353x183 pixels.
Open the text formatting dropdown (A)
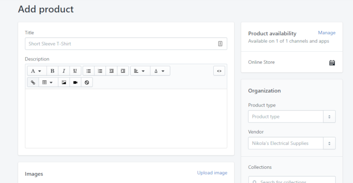tap(37, 71)
